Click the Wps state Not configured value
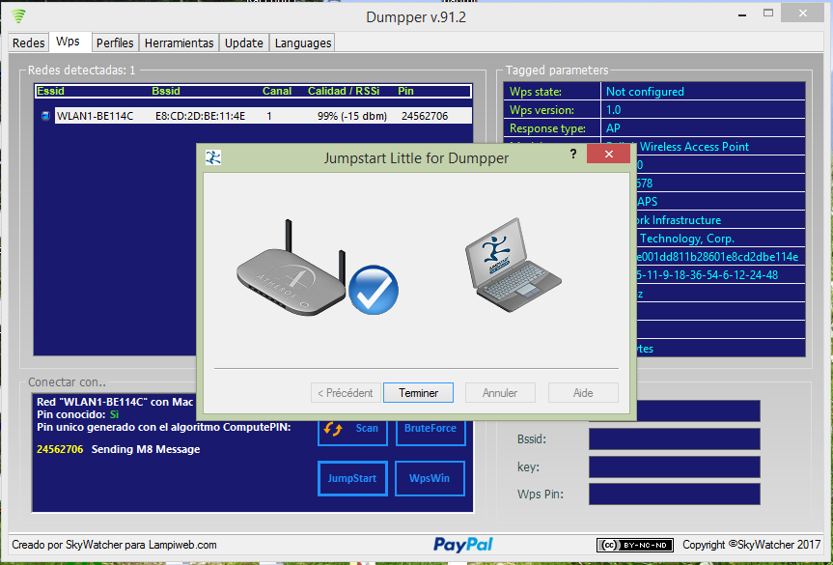Screen dimensions: 833x565 point(645,92)
